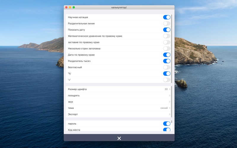
Task: Disable the Научная нотация switch
Action: tap(167, 17)
